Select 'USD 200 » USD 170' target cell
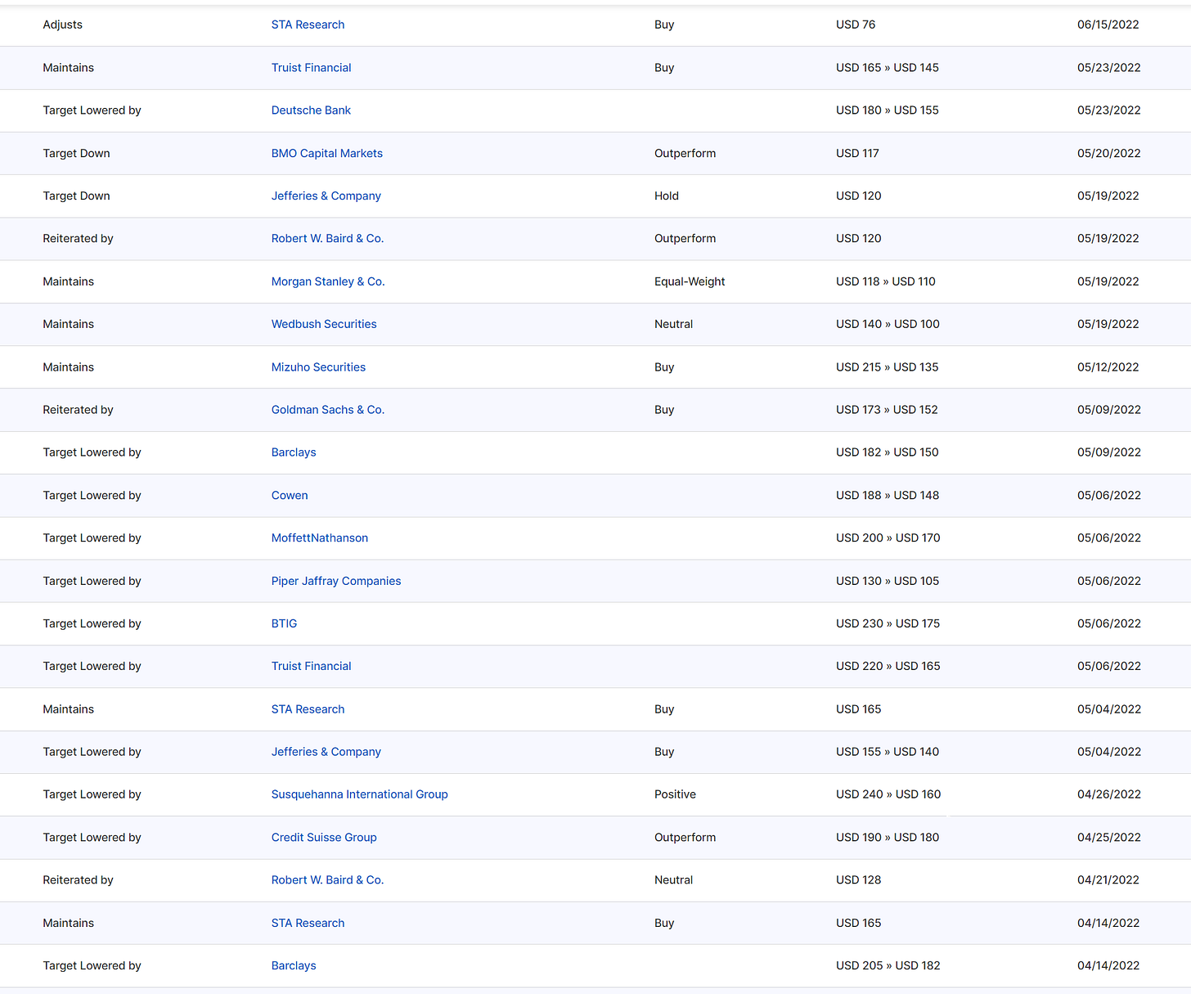The image size is (1191, 994). 888,538
